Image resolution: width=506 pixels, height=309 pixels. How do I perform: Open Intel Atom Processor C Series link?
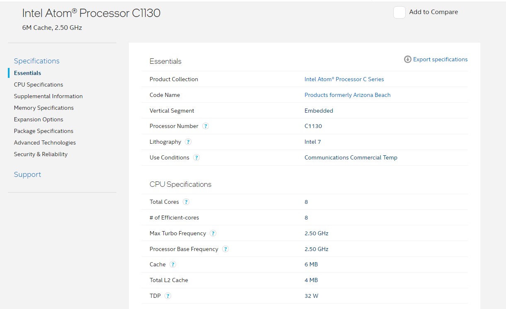click(x=344, y=79)
